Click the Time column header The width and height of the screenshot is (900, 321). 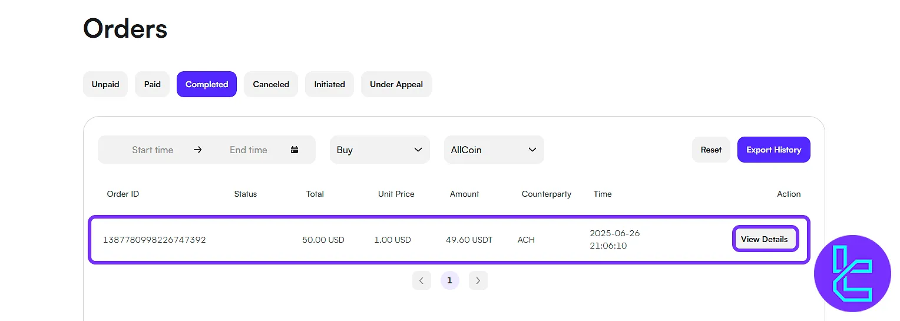(603, 194)
